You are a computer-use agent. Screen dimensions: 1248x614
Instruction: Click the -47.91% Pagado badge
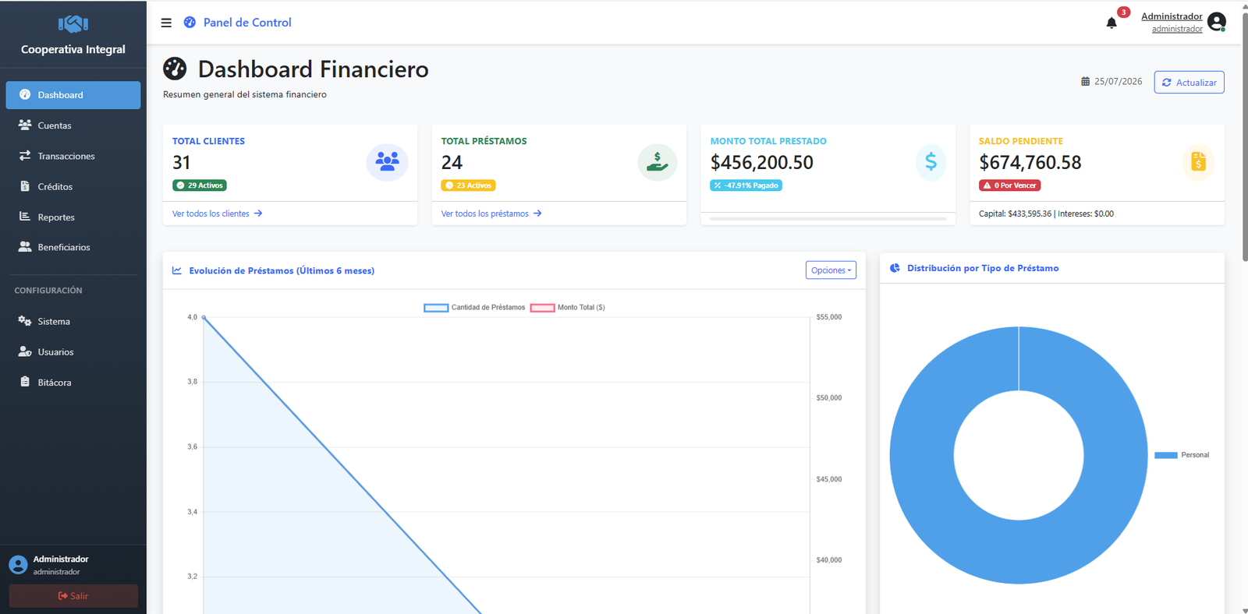tap(746, 185)
